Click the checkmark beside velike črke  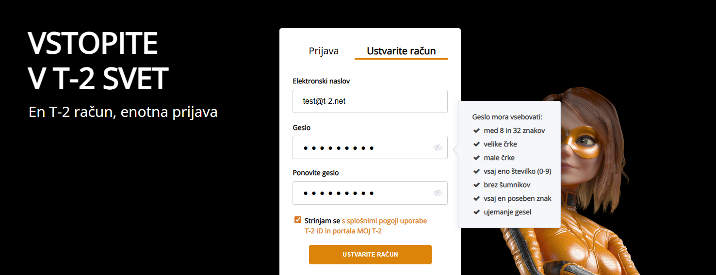pos(476,144)
